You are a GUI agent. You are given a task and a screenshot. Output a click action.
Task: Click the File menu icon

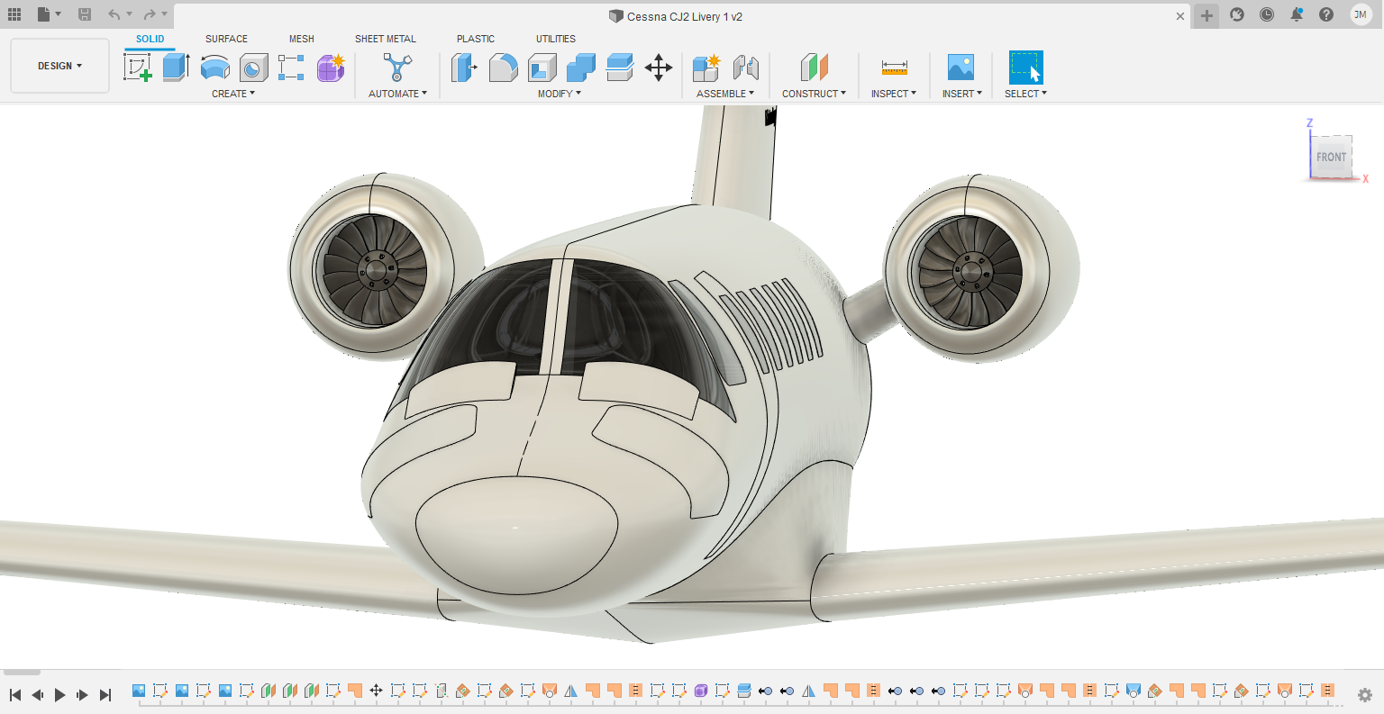pyautogui.click(x=43, y=14)
